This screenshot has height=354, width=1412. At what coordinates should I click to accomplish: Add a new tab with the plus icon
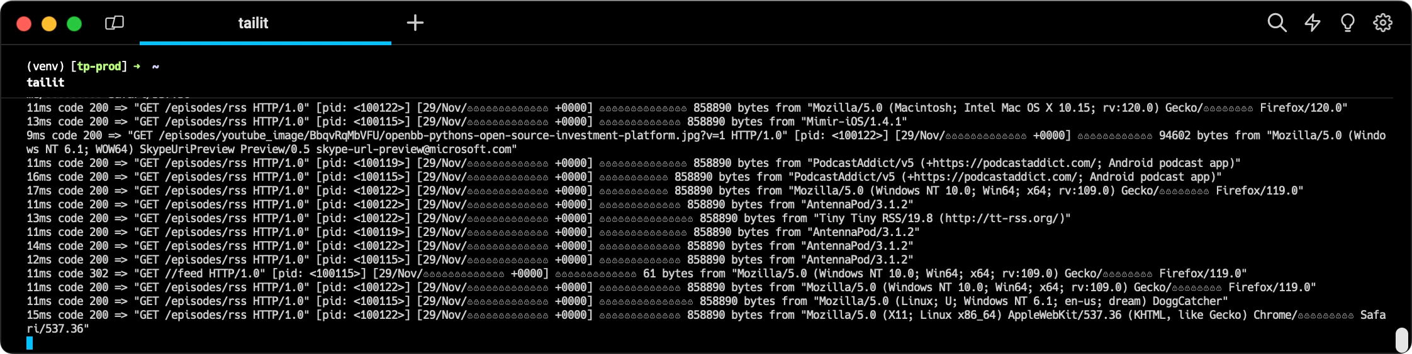tap(415, 23)
